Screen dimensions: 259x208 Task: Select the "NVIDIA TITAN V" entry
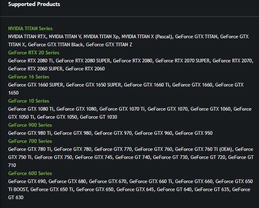pyautogui.click(x=65, y=37)
